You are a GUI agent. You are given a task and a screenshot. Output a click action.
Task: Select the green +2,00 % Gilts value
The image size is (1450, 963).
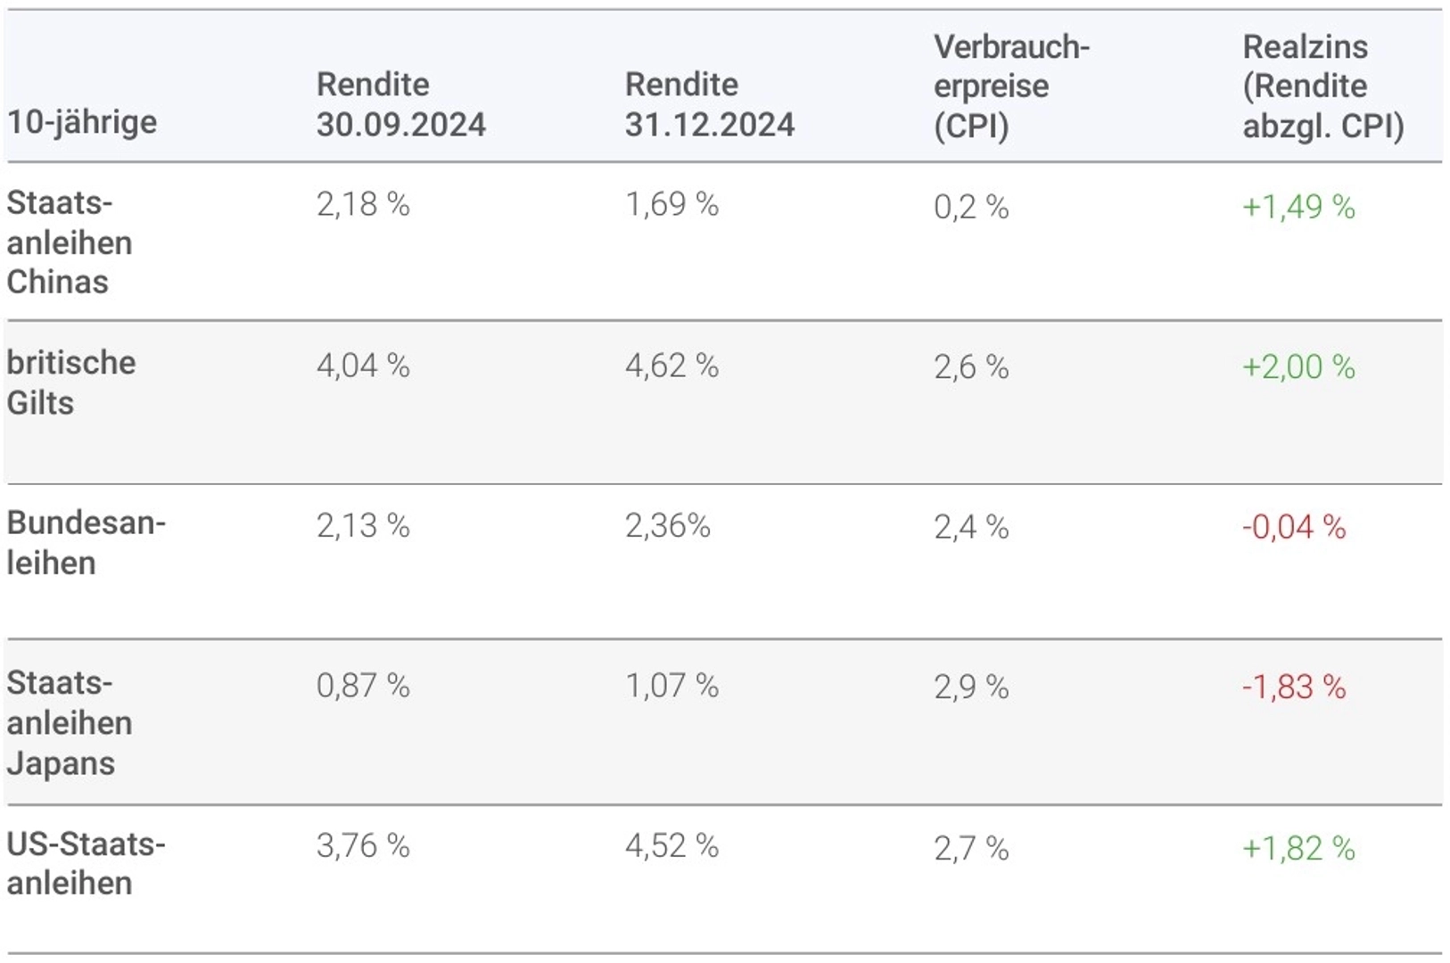[1298, 367]
